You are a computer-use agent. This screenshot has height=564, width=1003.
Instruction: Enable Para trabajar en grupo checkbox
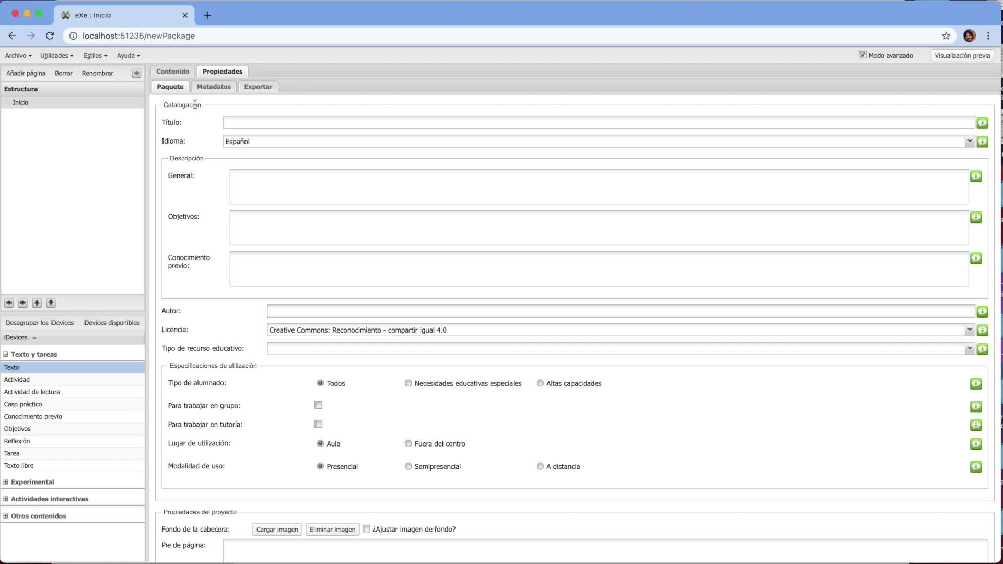(318, 405)
